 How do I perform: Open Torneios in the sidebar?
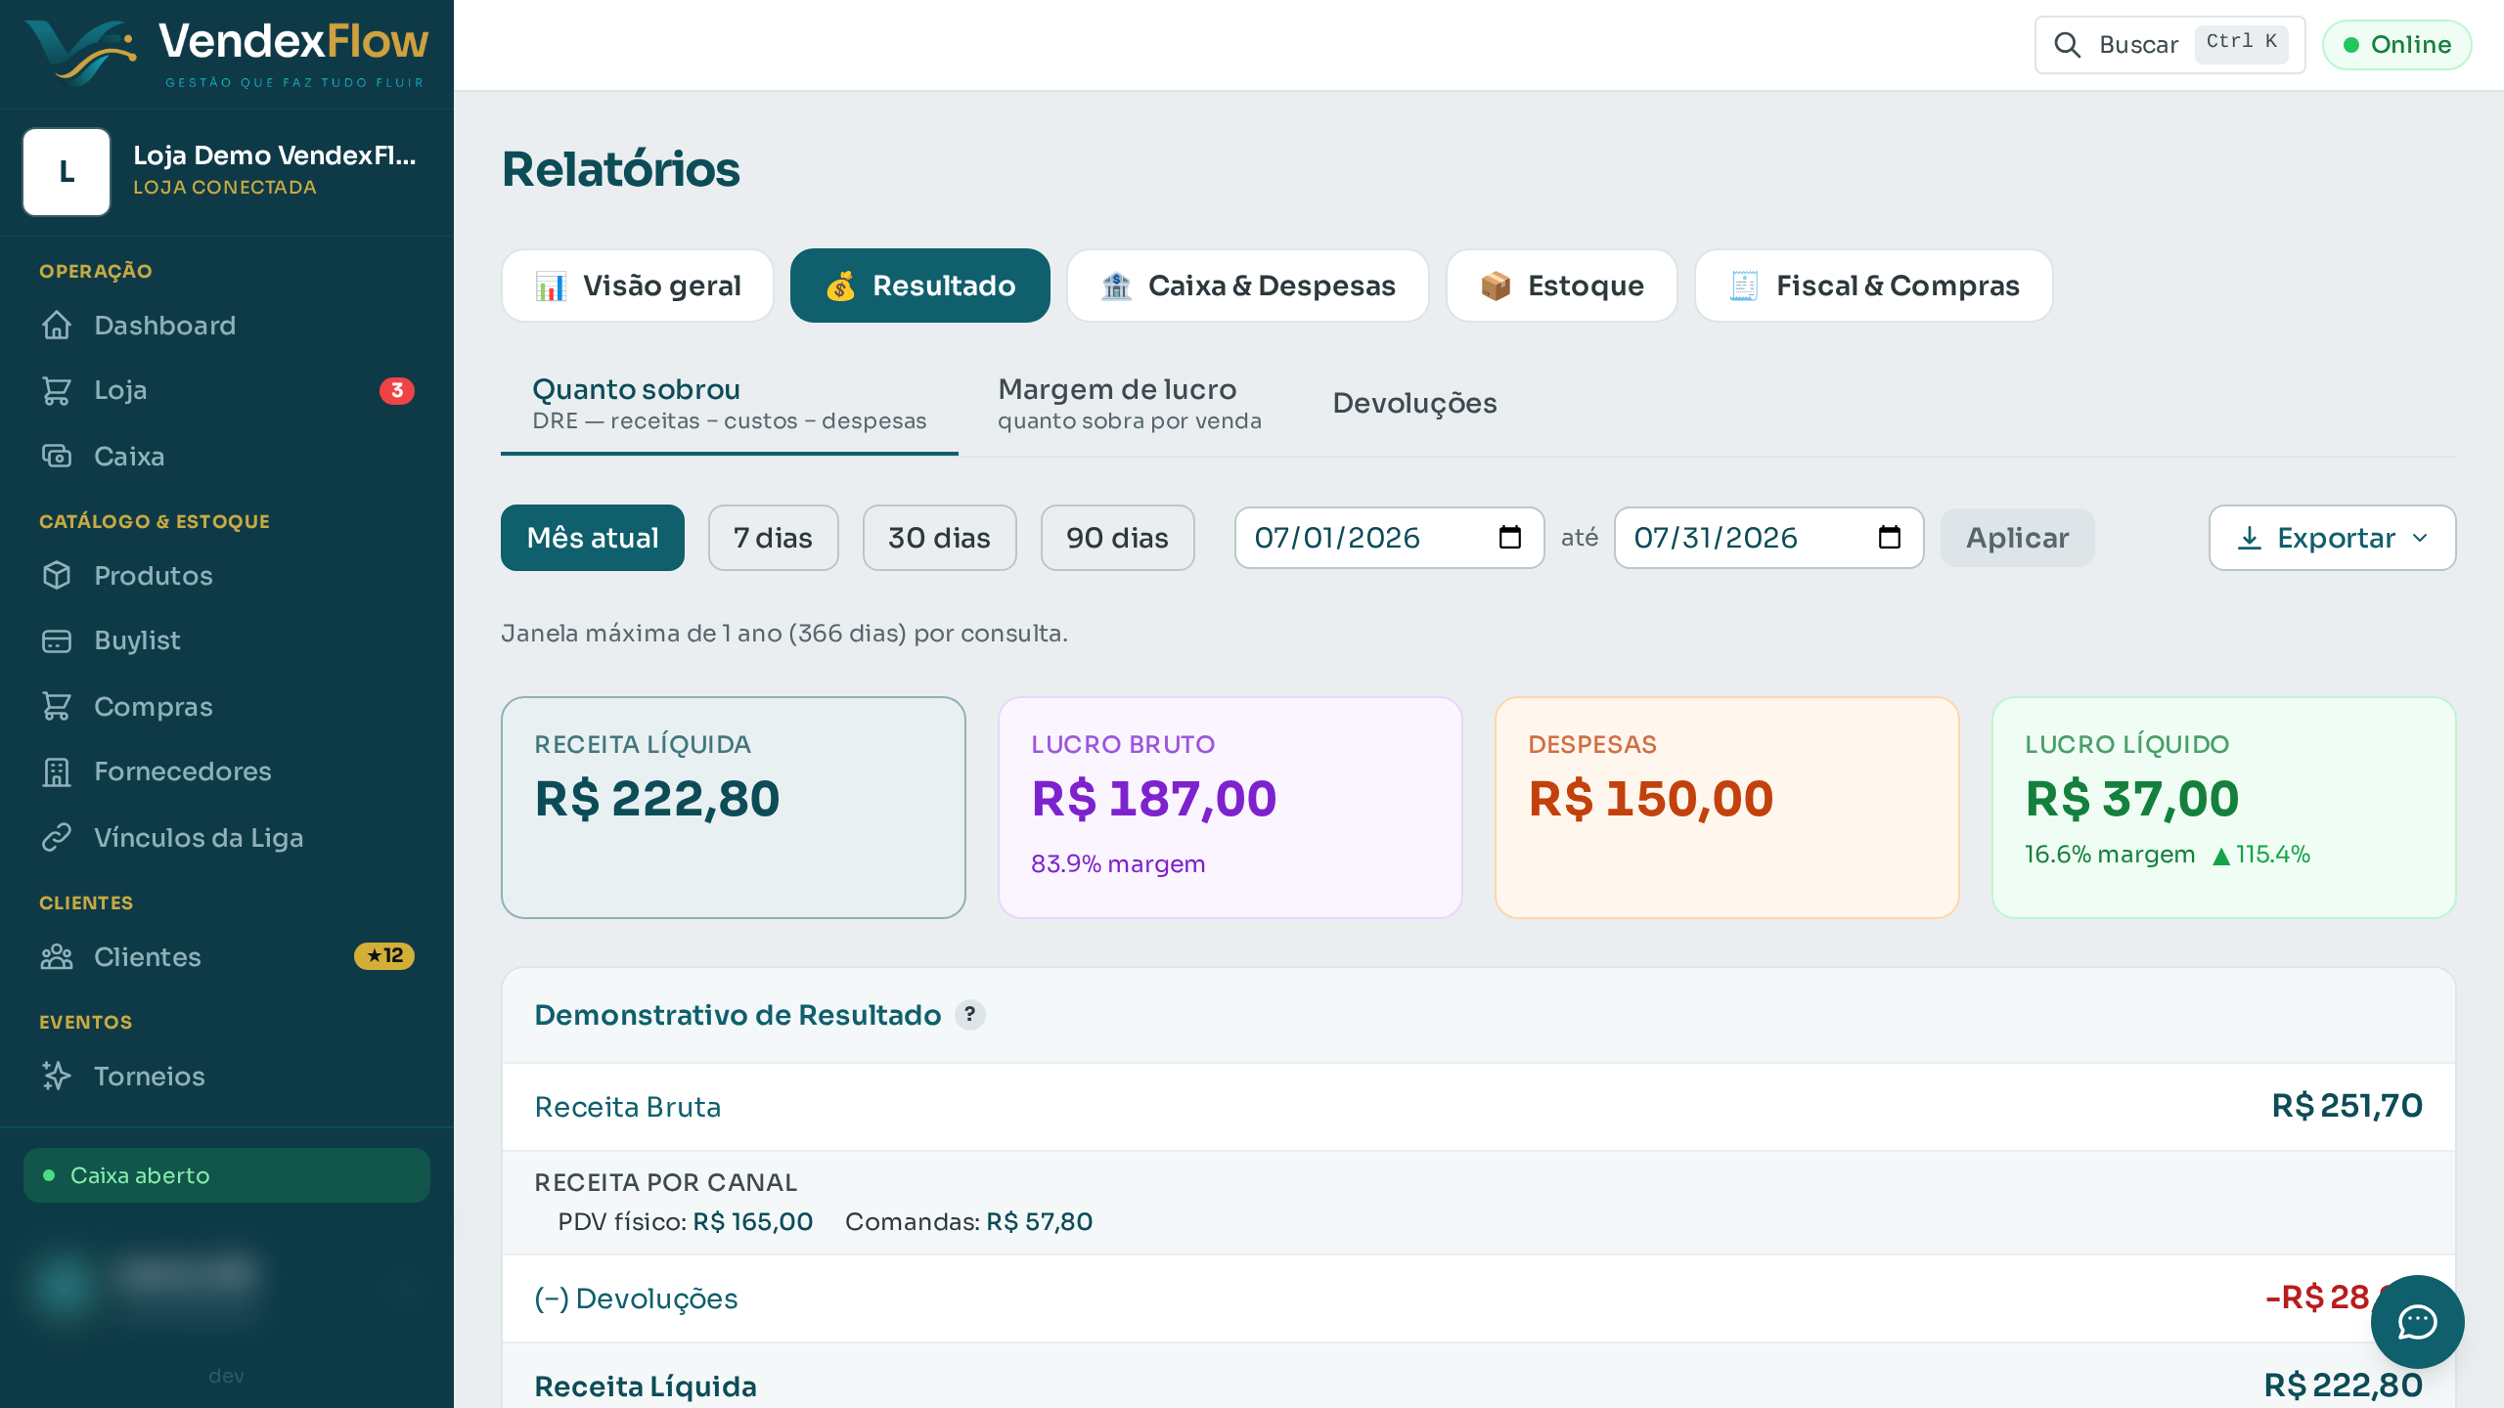227,1077
